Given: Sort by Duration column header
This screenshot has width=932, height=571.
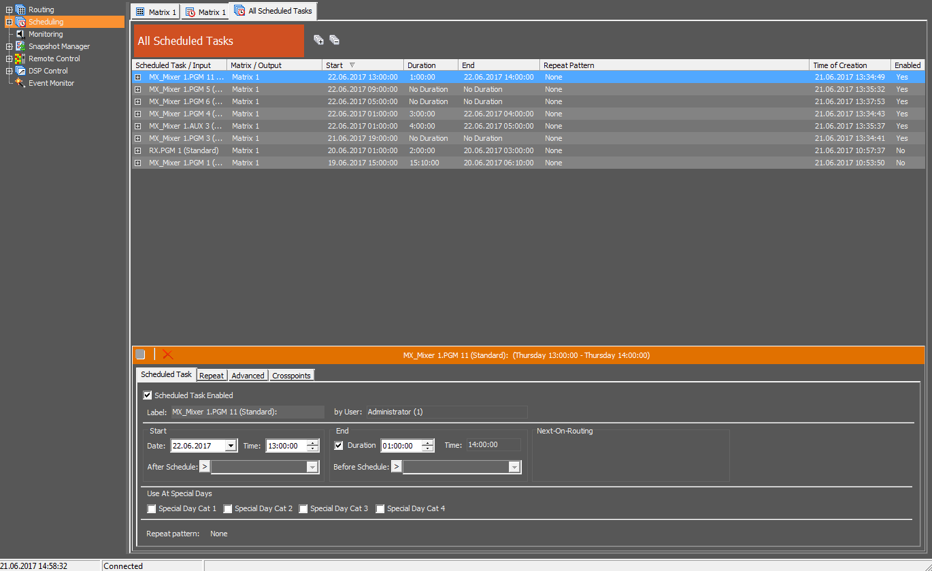Looking at the screenshot, I should (431, 65).
